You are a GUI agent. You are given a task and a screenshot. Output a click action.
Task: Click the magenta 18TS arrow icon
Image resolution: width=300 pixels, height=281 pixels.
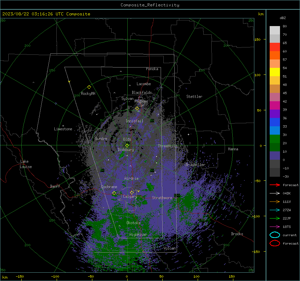click(275, 227)
